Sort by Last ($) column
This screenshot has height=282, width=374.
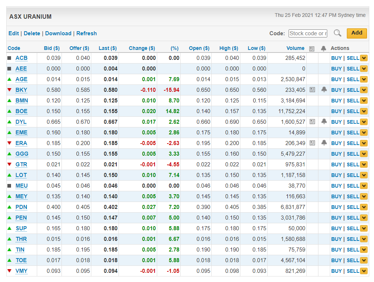(x=107, y=48)
